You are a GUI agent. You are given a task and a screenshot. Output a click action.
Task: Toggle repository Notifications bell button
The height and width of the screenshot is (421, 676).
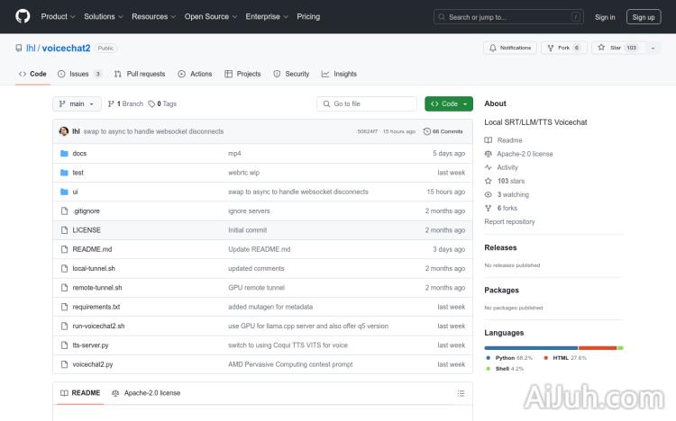510,48
